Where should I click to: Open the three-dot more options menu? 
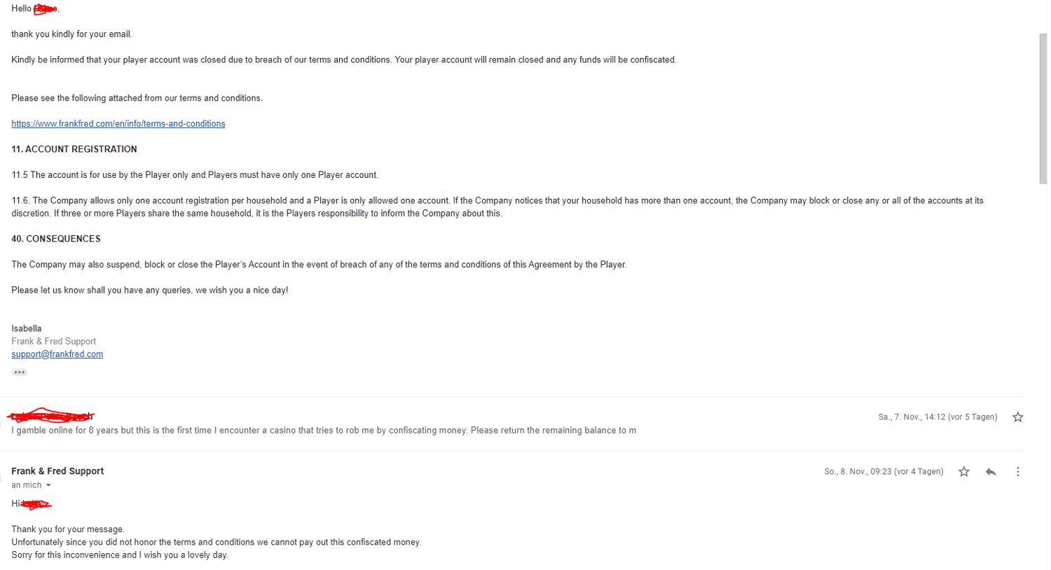pyautogui.click(x=1017, y=472)
